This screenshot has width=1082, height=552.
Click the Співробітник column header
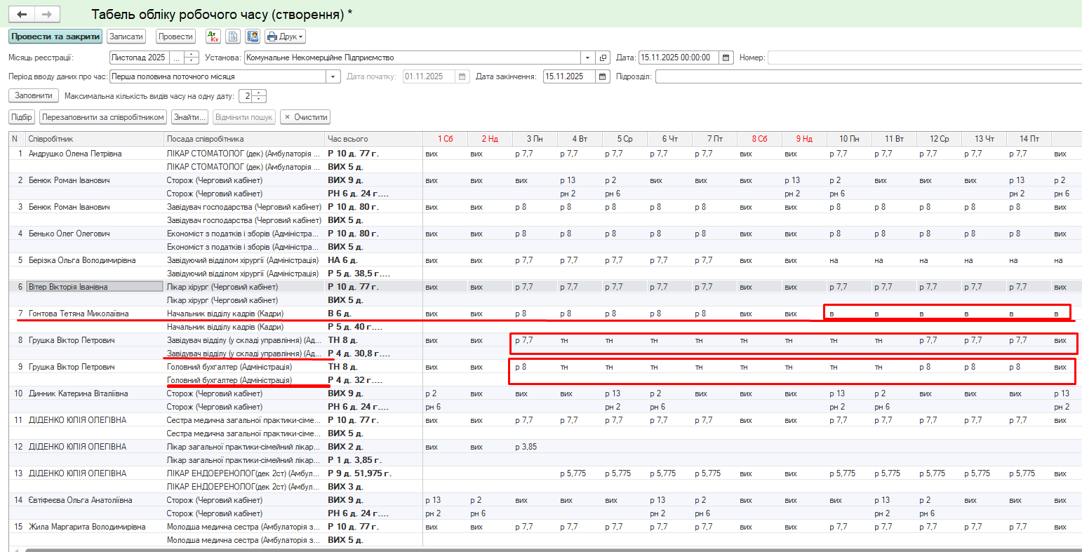(x=95, y=139)
